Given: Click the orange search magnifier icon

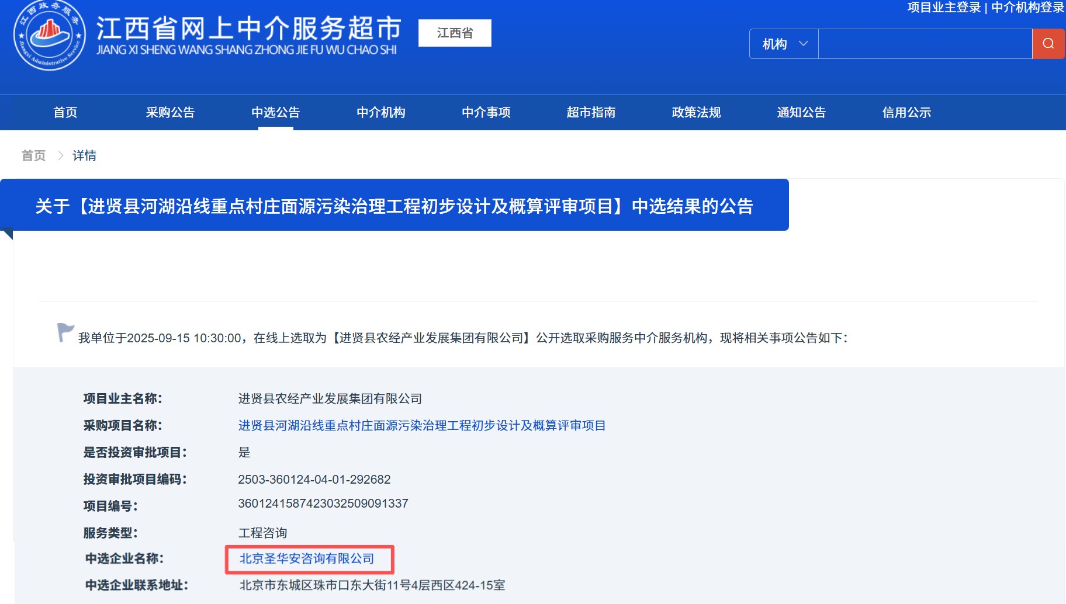Looking at the screenshot, I should click(1048, 44).
